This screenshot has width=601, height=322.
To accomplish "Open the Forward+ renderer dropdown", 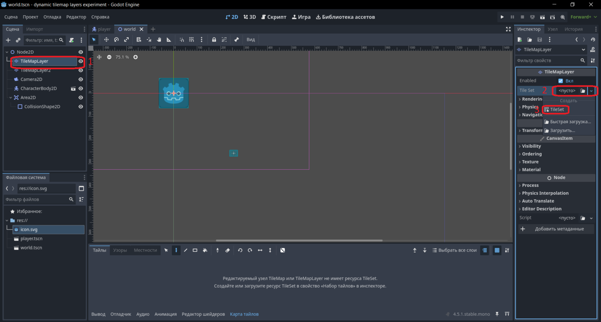I will [x=583, y=17].
